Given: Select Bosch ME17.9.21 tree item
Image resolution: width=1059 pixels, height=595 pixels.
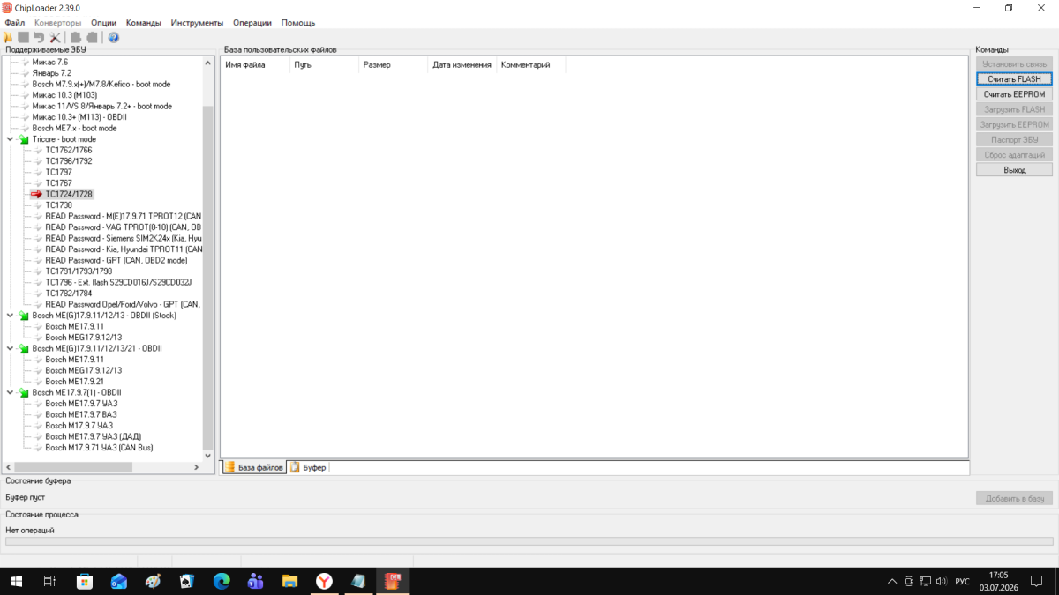Looking at the screenshot, I should coord(74,382).
